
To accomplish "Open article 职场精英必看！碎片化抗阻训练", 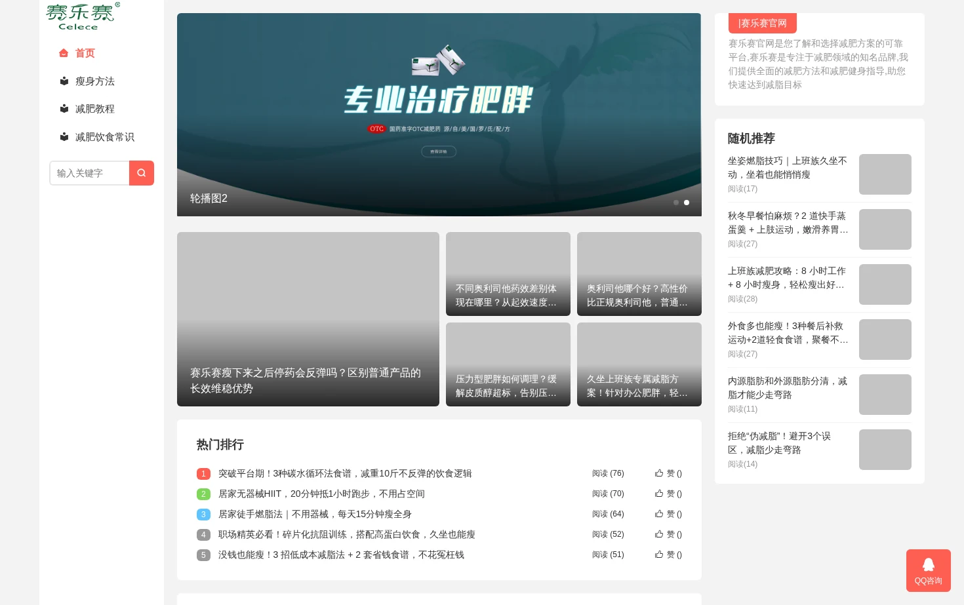I will 347,534.
